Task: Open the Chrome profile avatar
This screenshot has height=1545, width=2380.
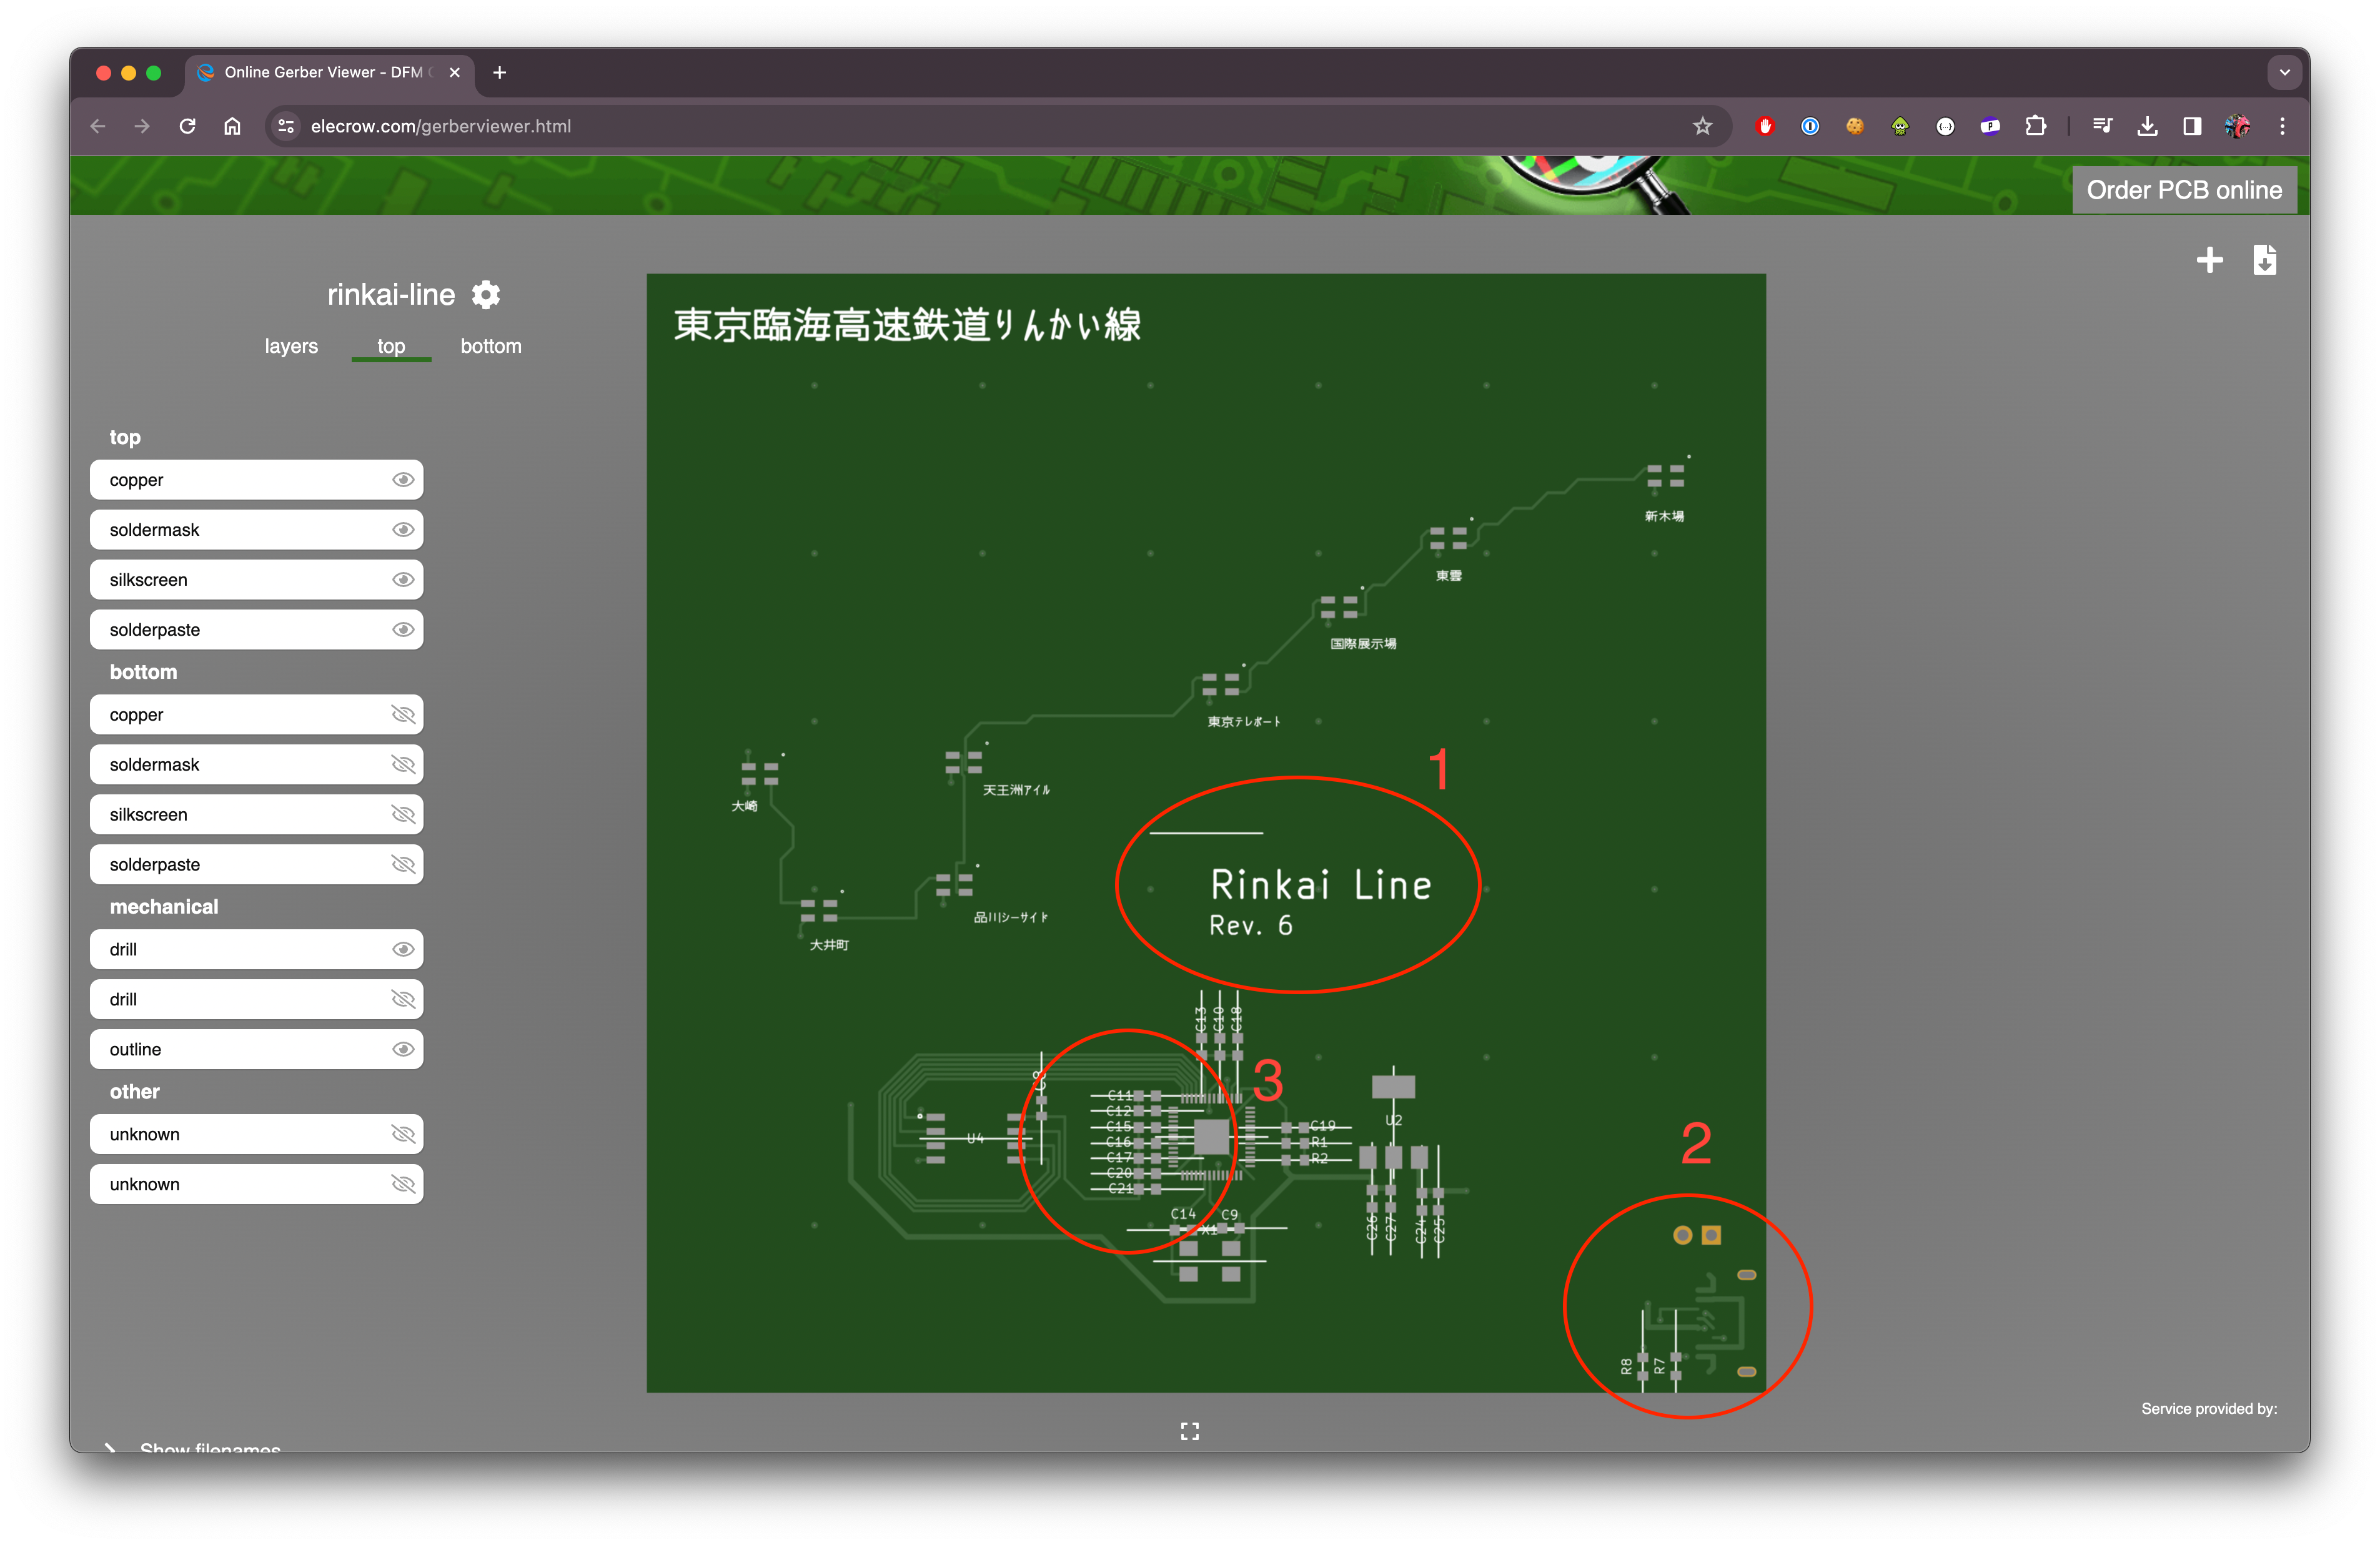Action: point(2237,126)
